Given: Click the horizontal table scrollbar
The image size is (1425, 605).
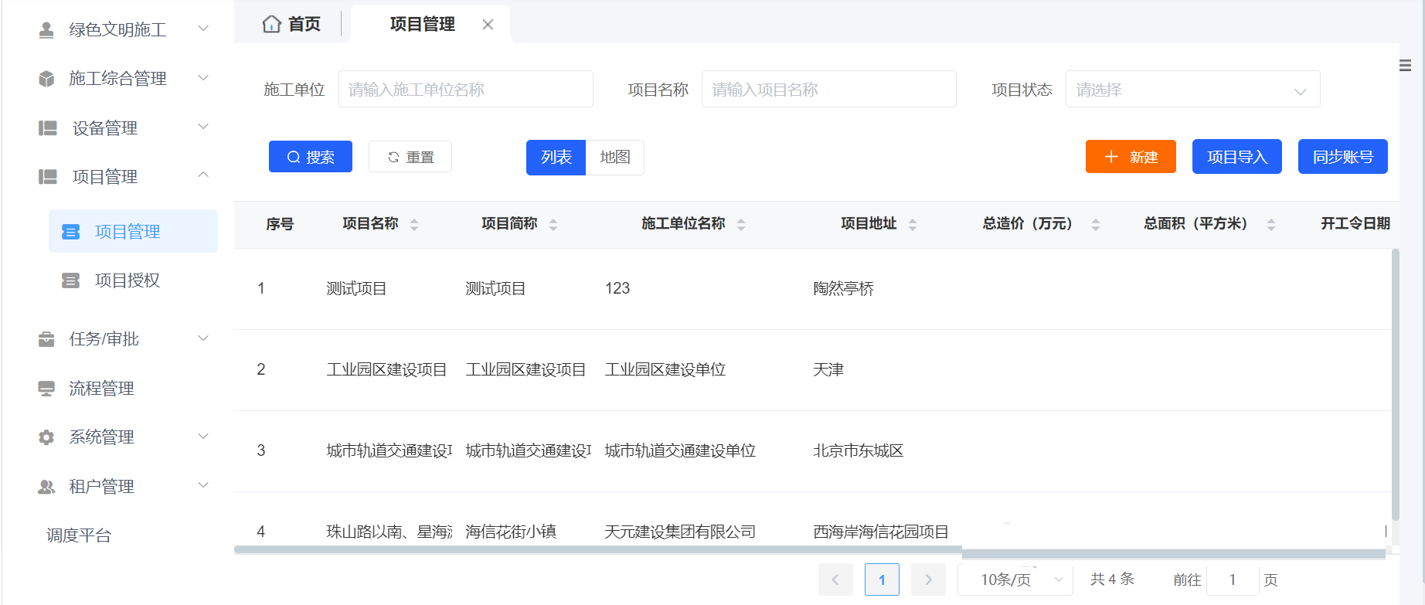Looking at the screenshot, I should coord(597,550).
